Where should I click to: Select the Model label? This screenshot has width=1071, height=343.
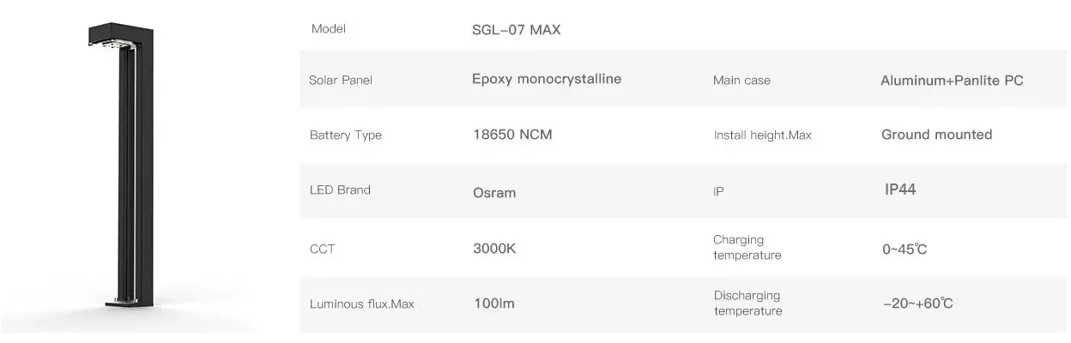tap(329, 29)
